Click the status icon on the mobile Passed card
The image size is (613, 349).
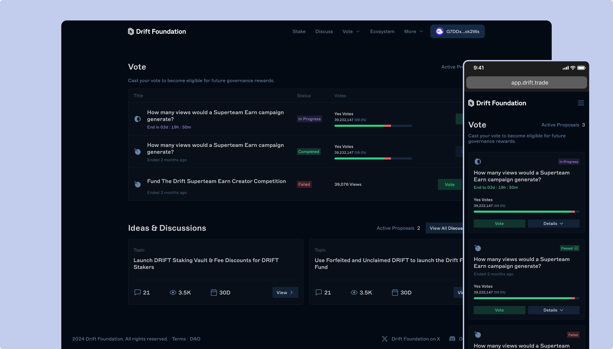click(x=478, y=248)
